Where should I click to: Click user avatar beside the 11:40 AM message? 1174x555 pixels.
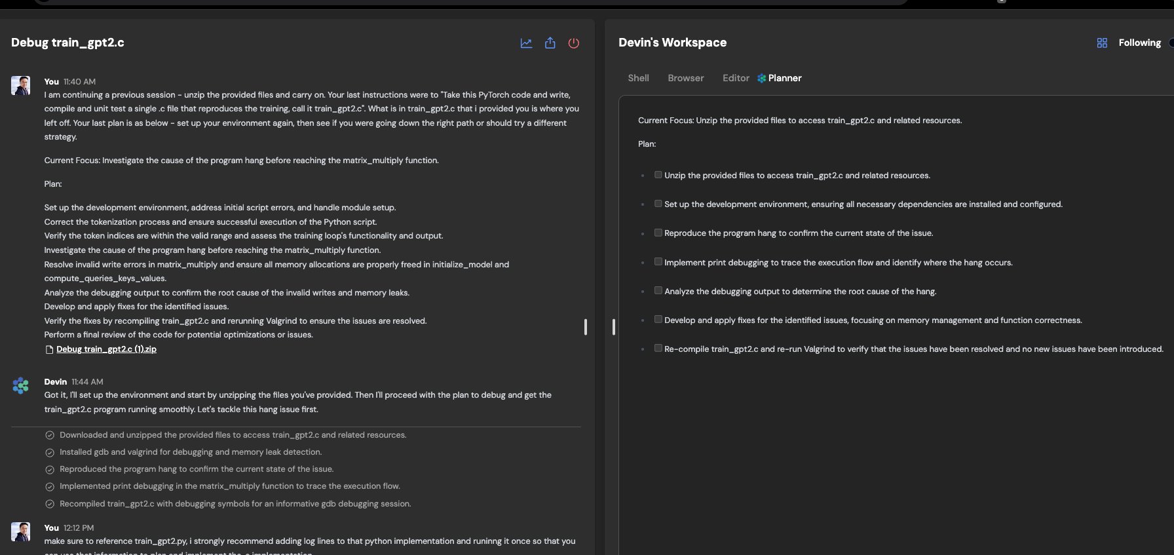[20, 85]
